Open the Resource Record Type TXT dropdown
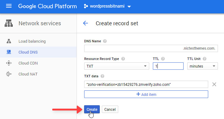Image resolution: width=224 pixels, height=119 pixels. (x=117, y=66)
